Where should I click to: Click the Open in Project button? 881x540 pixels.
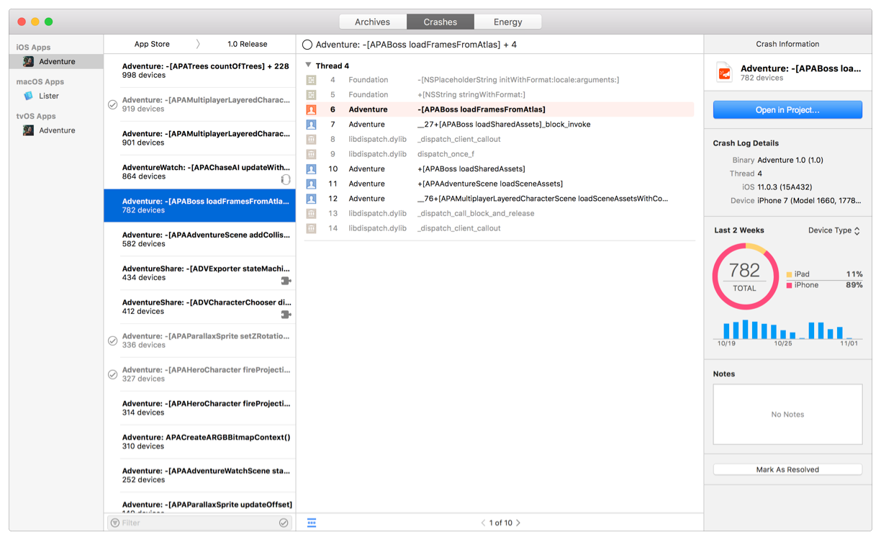point(787,109)
